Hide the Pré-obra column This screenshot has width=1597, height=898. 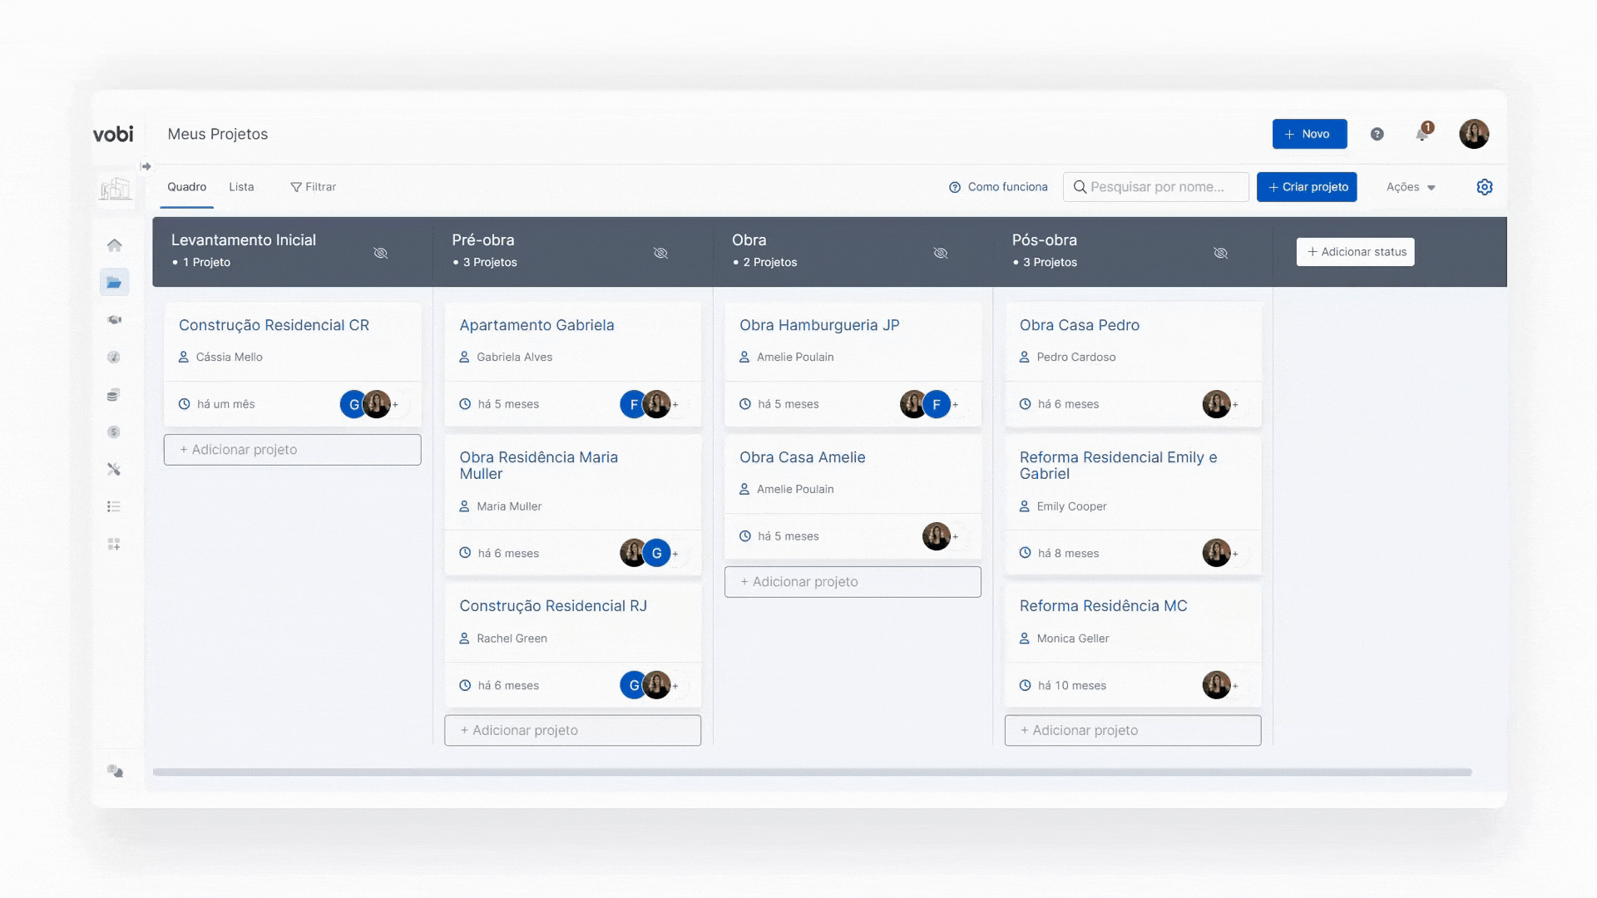(x=660, y=253)
